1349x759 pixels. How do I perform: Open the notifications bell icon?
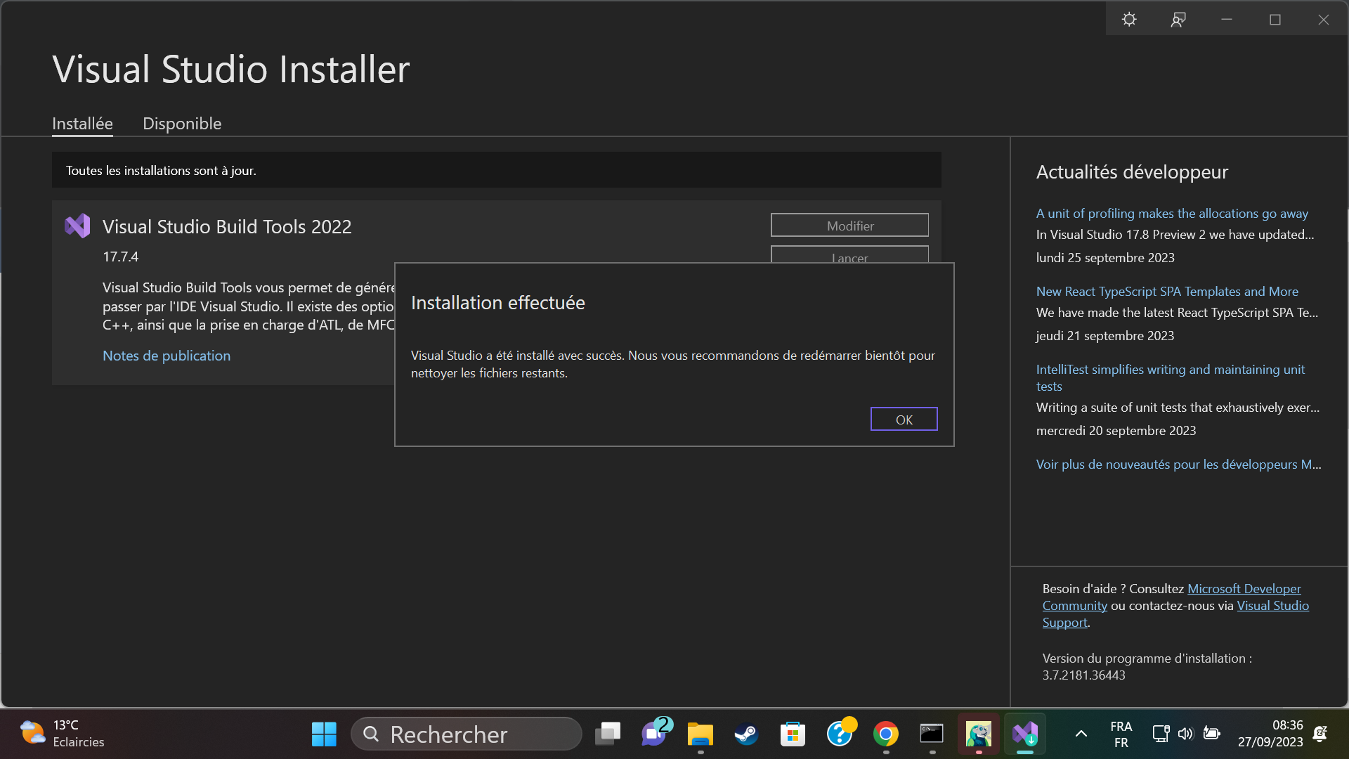click(1320, 734)
